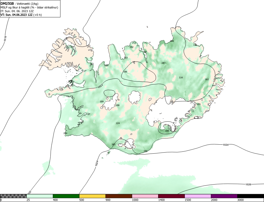Select the 1018 isobar label

click(x=5, y=39)
